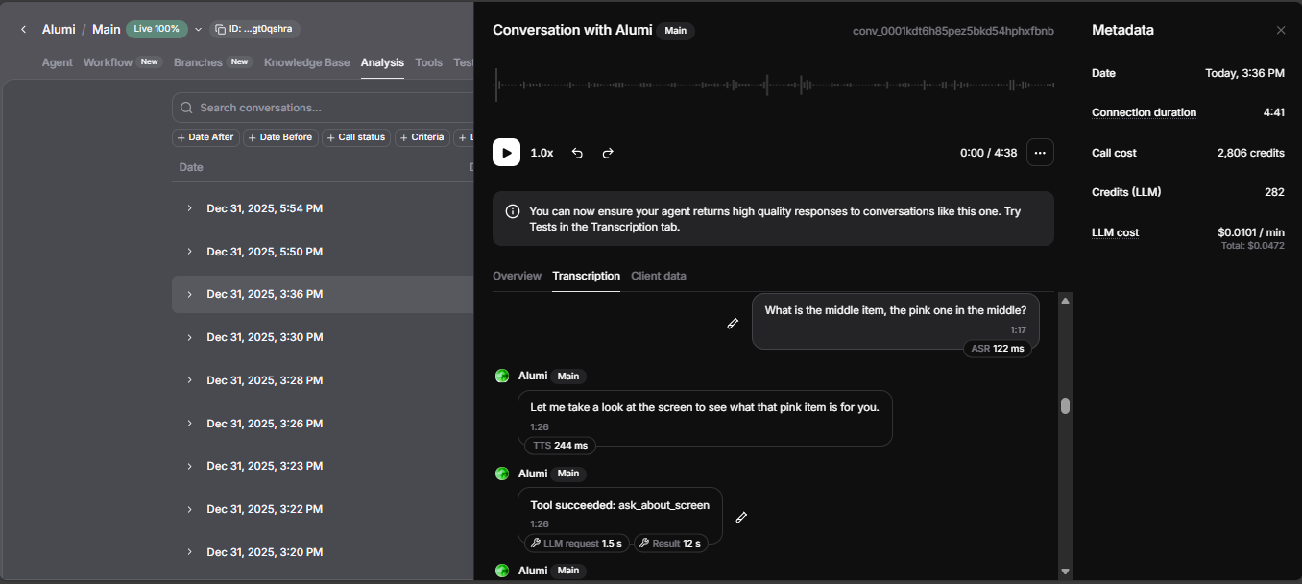Edit the user message with pencil icon
This screenshot has width=1302, height=584.
[733, 324]
